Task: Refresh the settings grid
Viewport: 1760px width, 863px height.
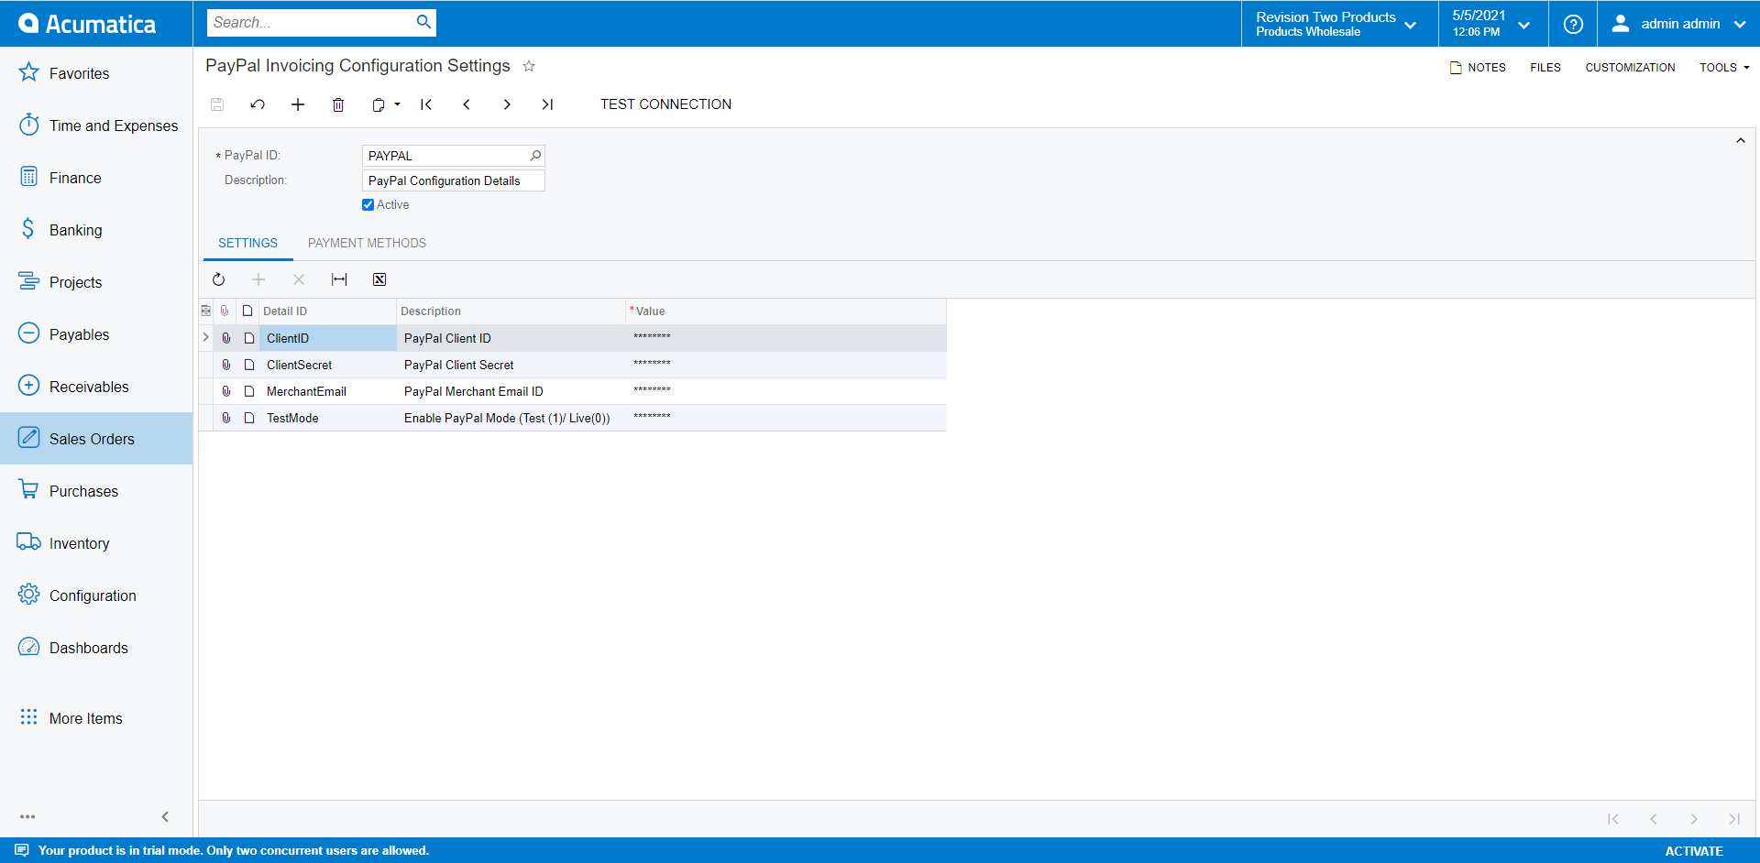Action: (218, 279)
